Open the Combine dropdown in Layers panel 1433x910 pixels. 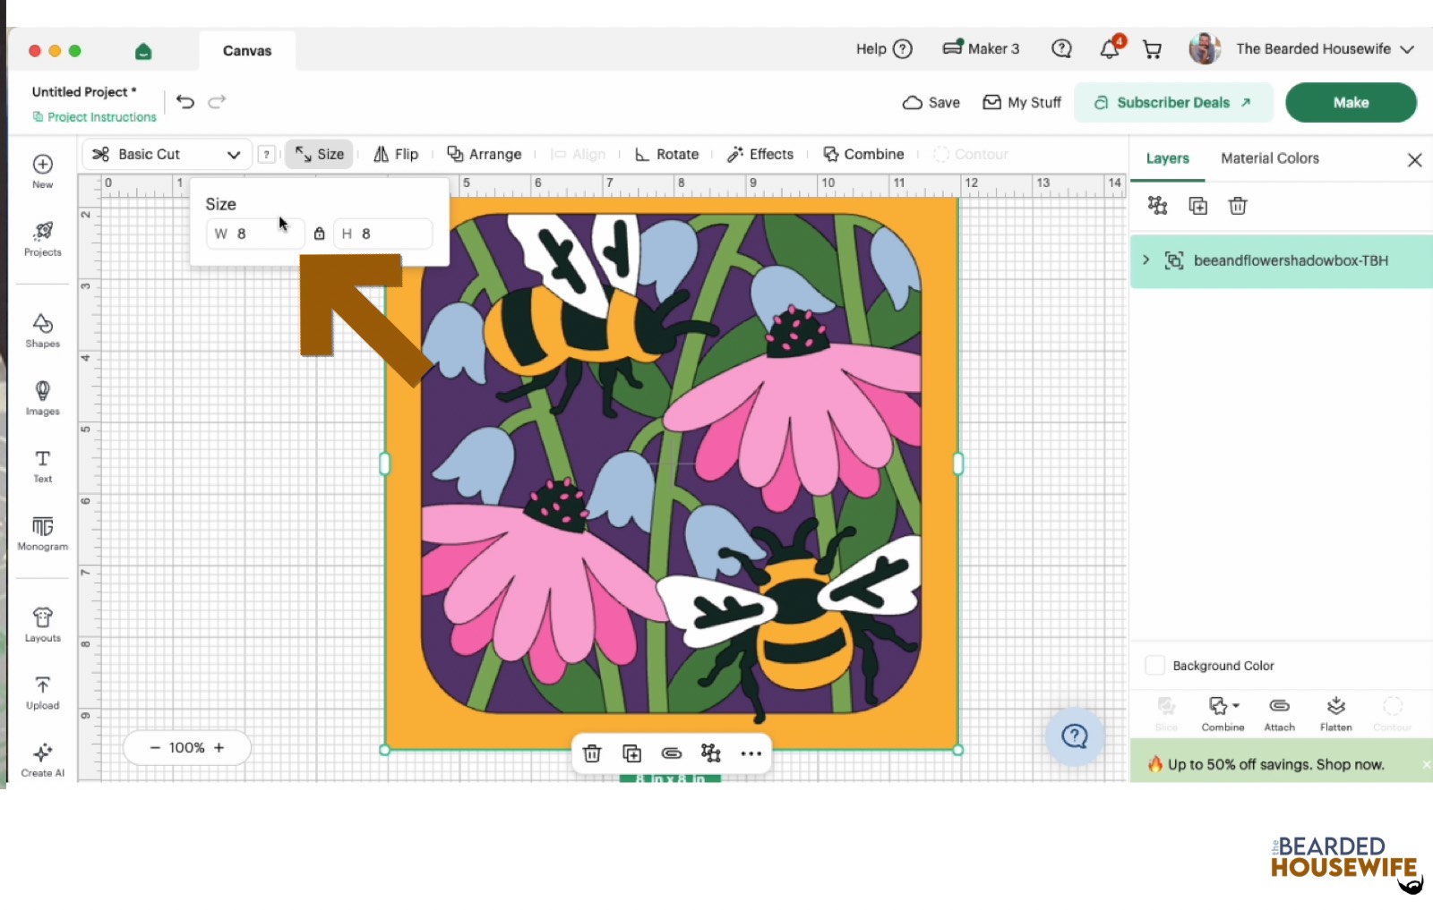[1223, 713]
